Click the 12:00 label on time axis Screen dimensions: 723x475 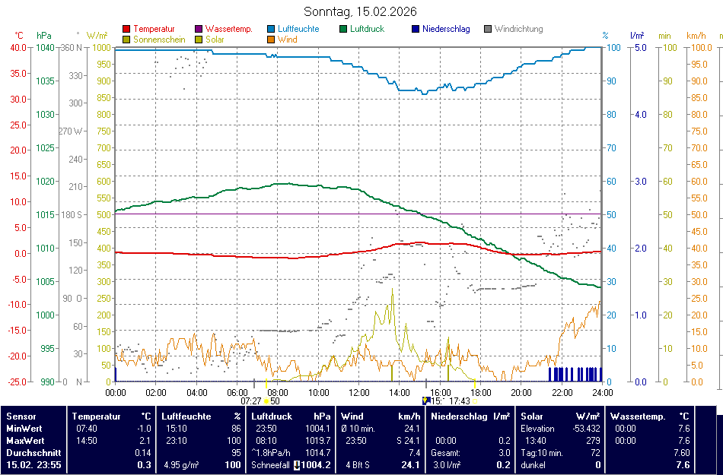(358, 392)
